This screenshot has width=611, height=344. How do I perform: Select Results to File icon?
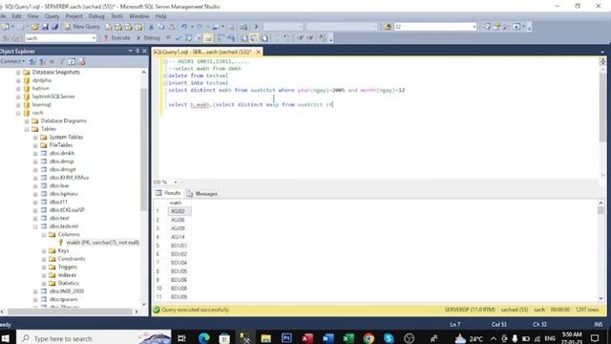264,38
